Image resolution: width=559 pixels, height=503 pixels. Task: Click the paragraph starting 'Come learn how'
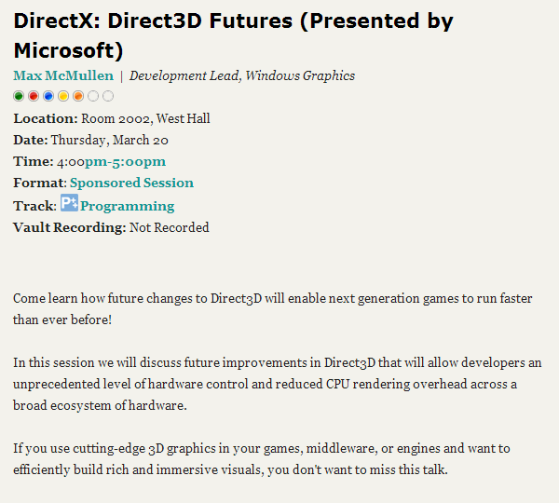tap(273, 308)
